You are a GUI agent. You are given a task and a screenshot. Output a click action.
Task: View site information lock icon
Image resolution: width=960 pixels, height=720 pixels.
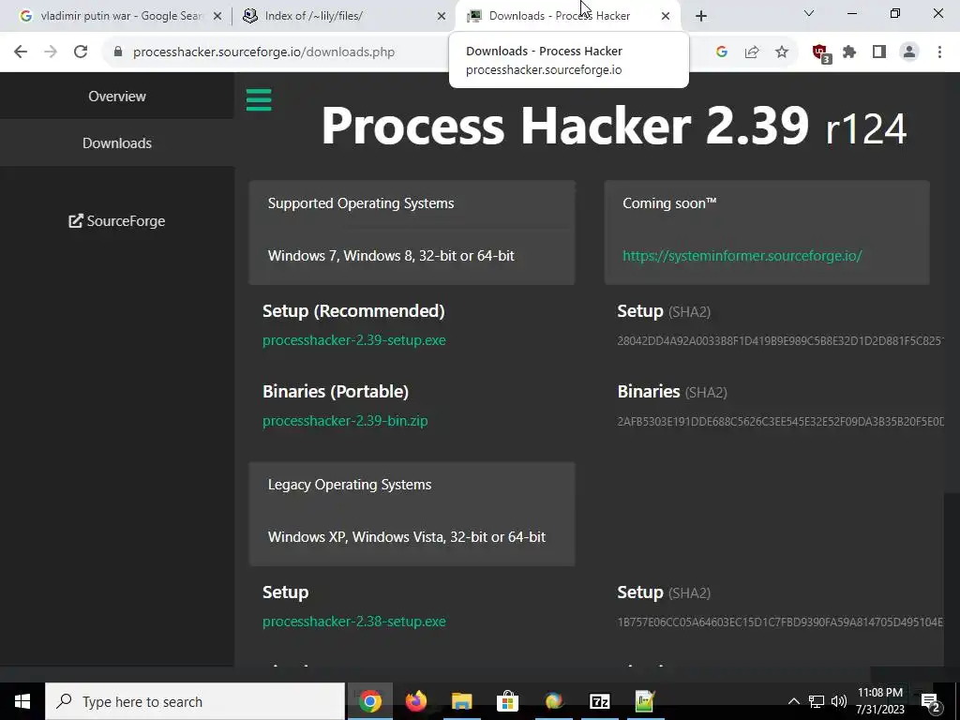[x=118, y=52]
